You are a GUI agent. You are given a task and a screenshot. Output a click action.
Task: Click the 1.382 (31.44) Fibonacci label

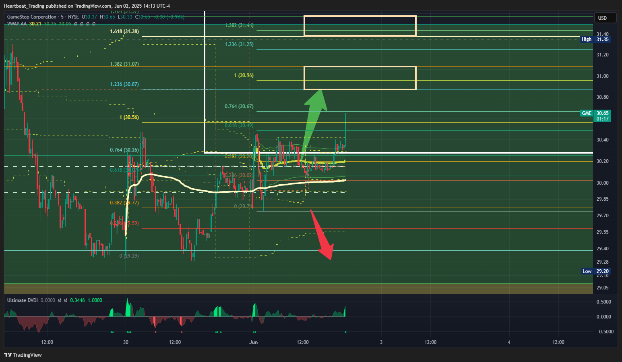coord(239,25)
